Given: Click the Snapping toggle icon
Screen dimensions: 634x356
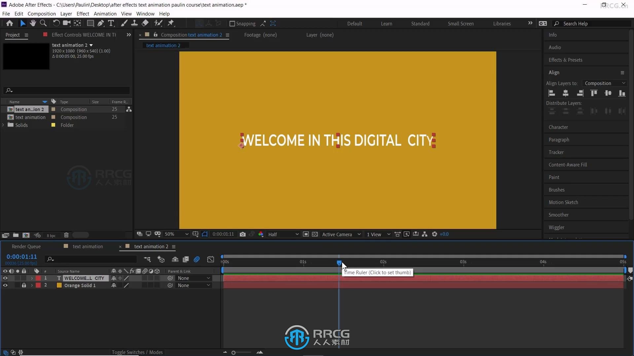Looking at the screenshot, I should point(232,23).
